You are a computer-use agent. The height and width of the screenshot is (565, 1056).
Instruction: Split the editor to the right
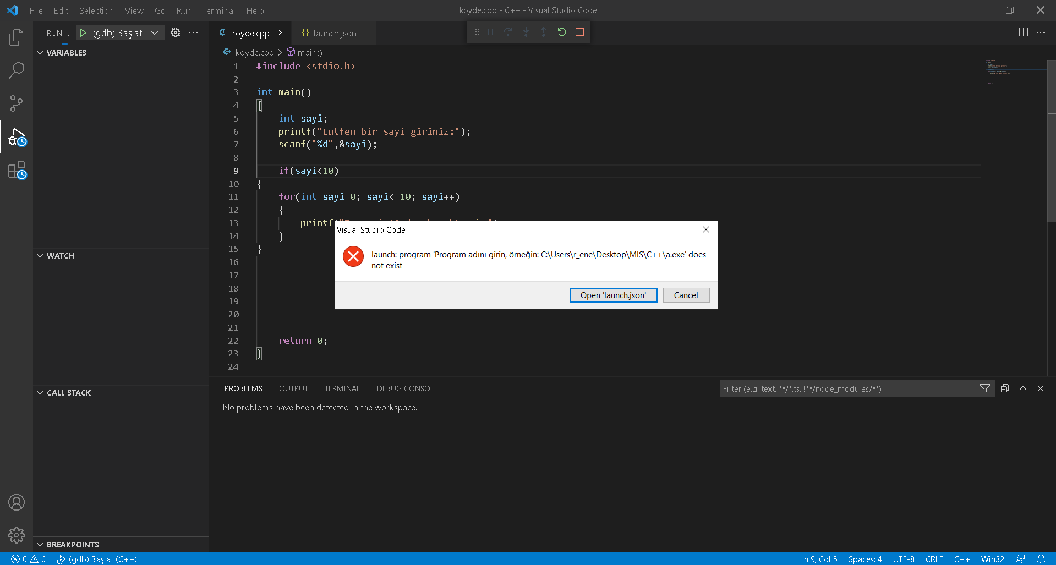(x=1023, y=32)
